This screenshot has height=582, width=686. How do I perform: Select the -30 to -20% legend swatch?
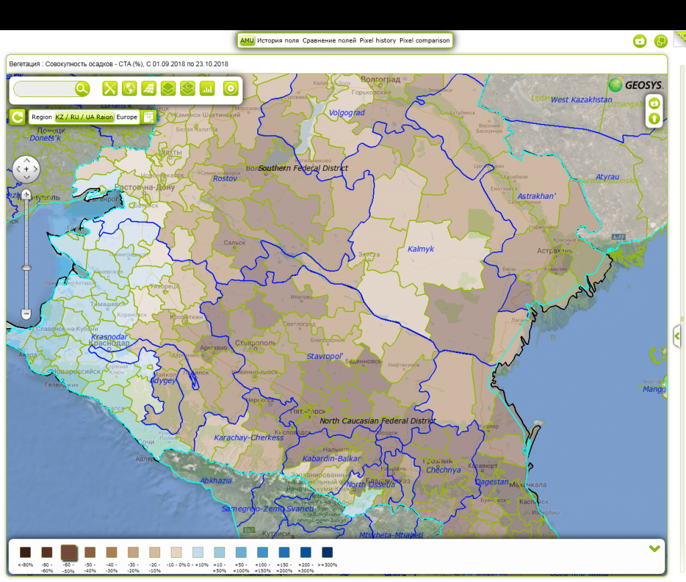pos(133,553)
